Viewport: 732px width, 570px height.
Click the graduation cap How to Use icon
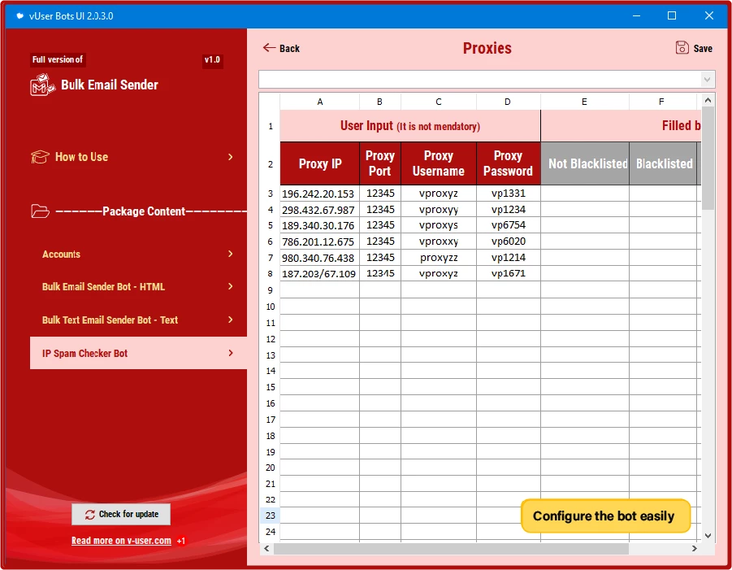40,156
